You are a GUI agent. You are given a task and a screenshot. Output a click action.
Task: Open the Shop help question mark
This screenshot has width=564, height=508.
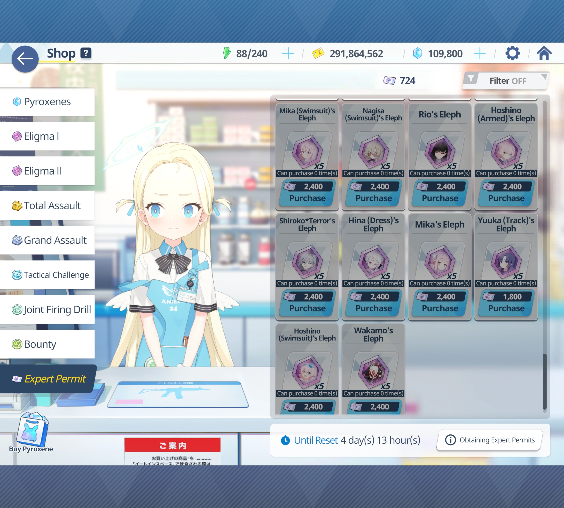(86, 53)
